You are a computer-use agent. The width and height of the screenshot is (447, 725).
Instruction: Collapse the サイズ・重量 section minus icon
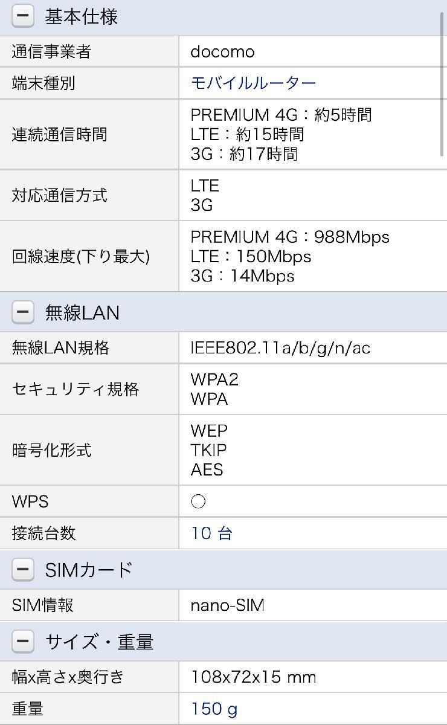click(23, 642)
